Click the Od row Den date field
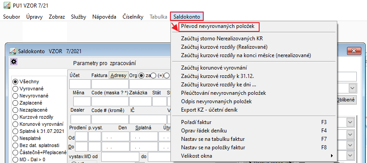The height and width of the screenshot is (163, 367). pyautogui.click(x=116, y=136)
